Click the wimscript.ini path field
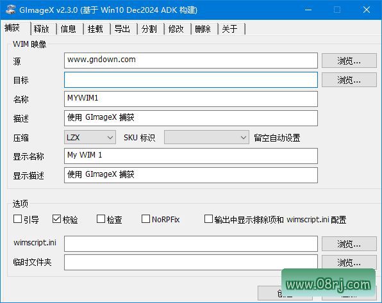The image size is (382, 303). (x=191, y=243)
